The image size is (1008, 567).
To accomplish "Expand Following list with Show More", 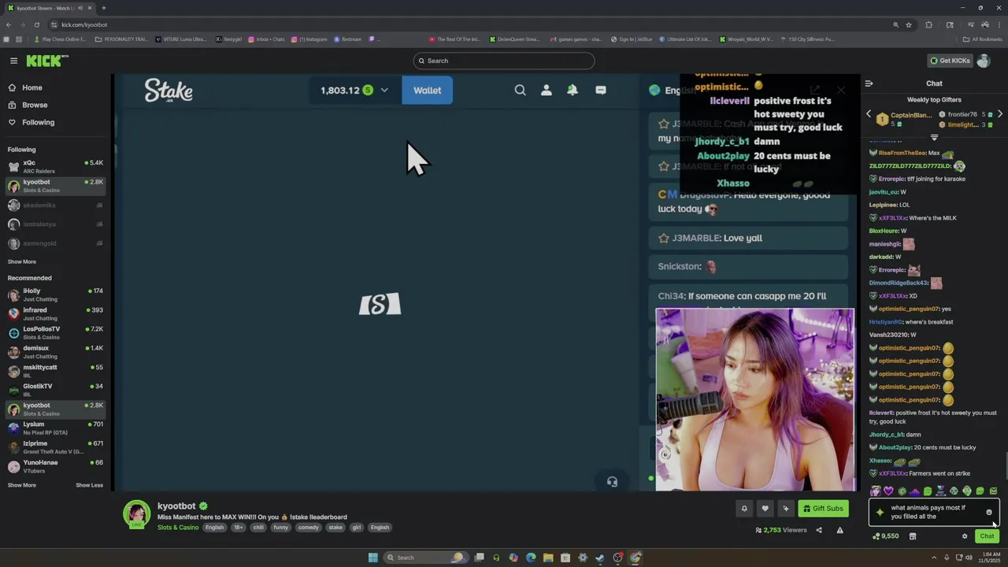I will pos(22,261).
